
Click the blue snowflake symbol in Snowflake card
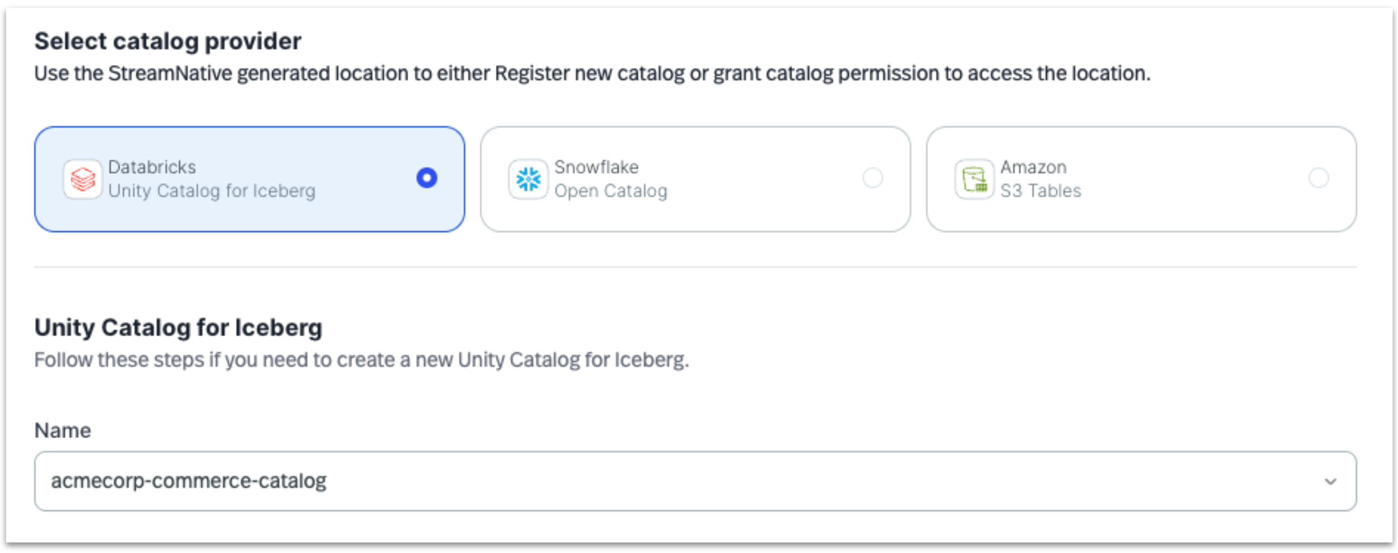pos(528,178)
